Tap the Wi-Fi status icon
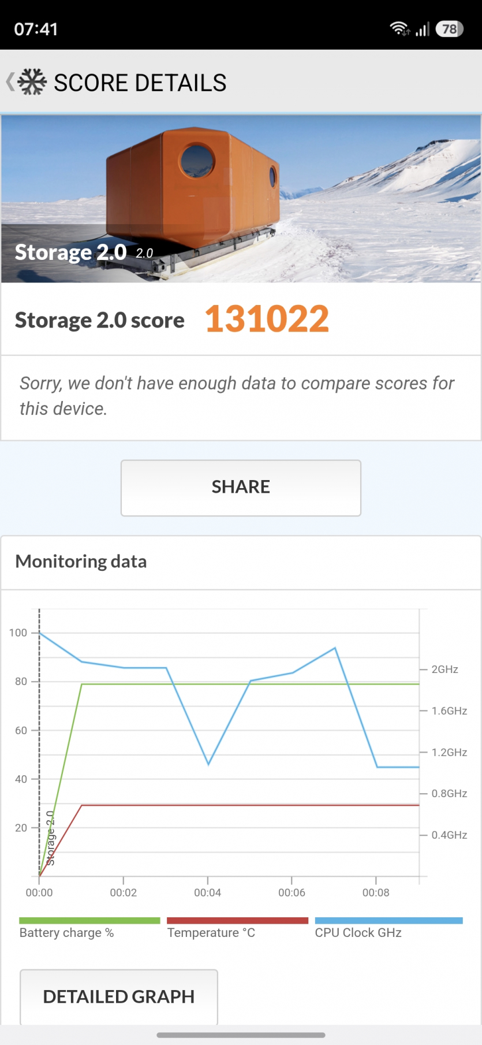The image size is (482, 1045). 399,28
